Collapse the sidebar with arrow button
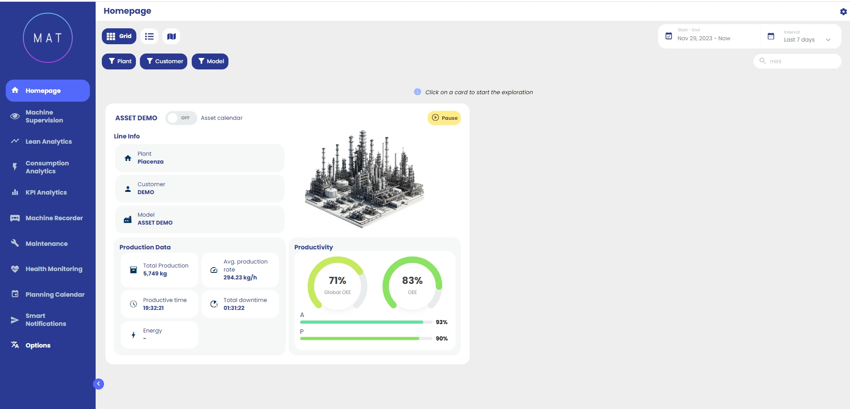The width and height of the screenshot is (850, 409). point(99,384)
